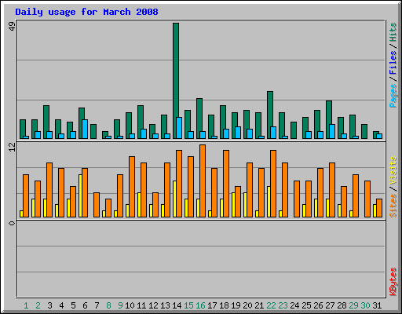
Task: Click day '14' on the x-axis
Action: (177, 305)
